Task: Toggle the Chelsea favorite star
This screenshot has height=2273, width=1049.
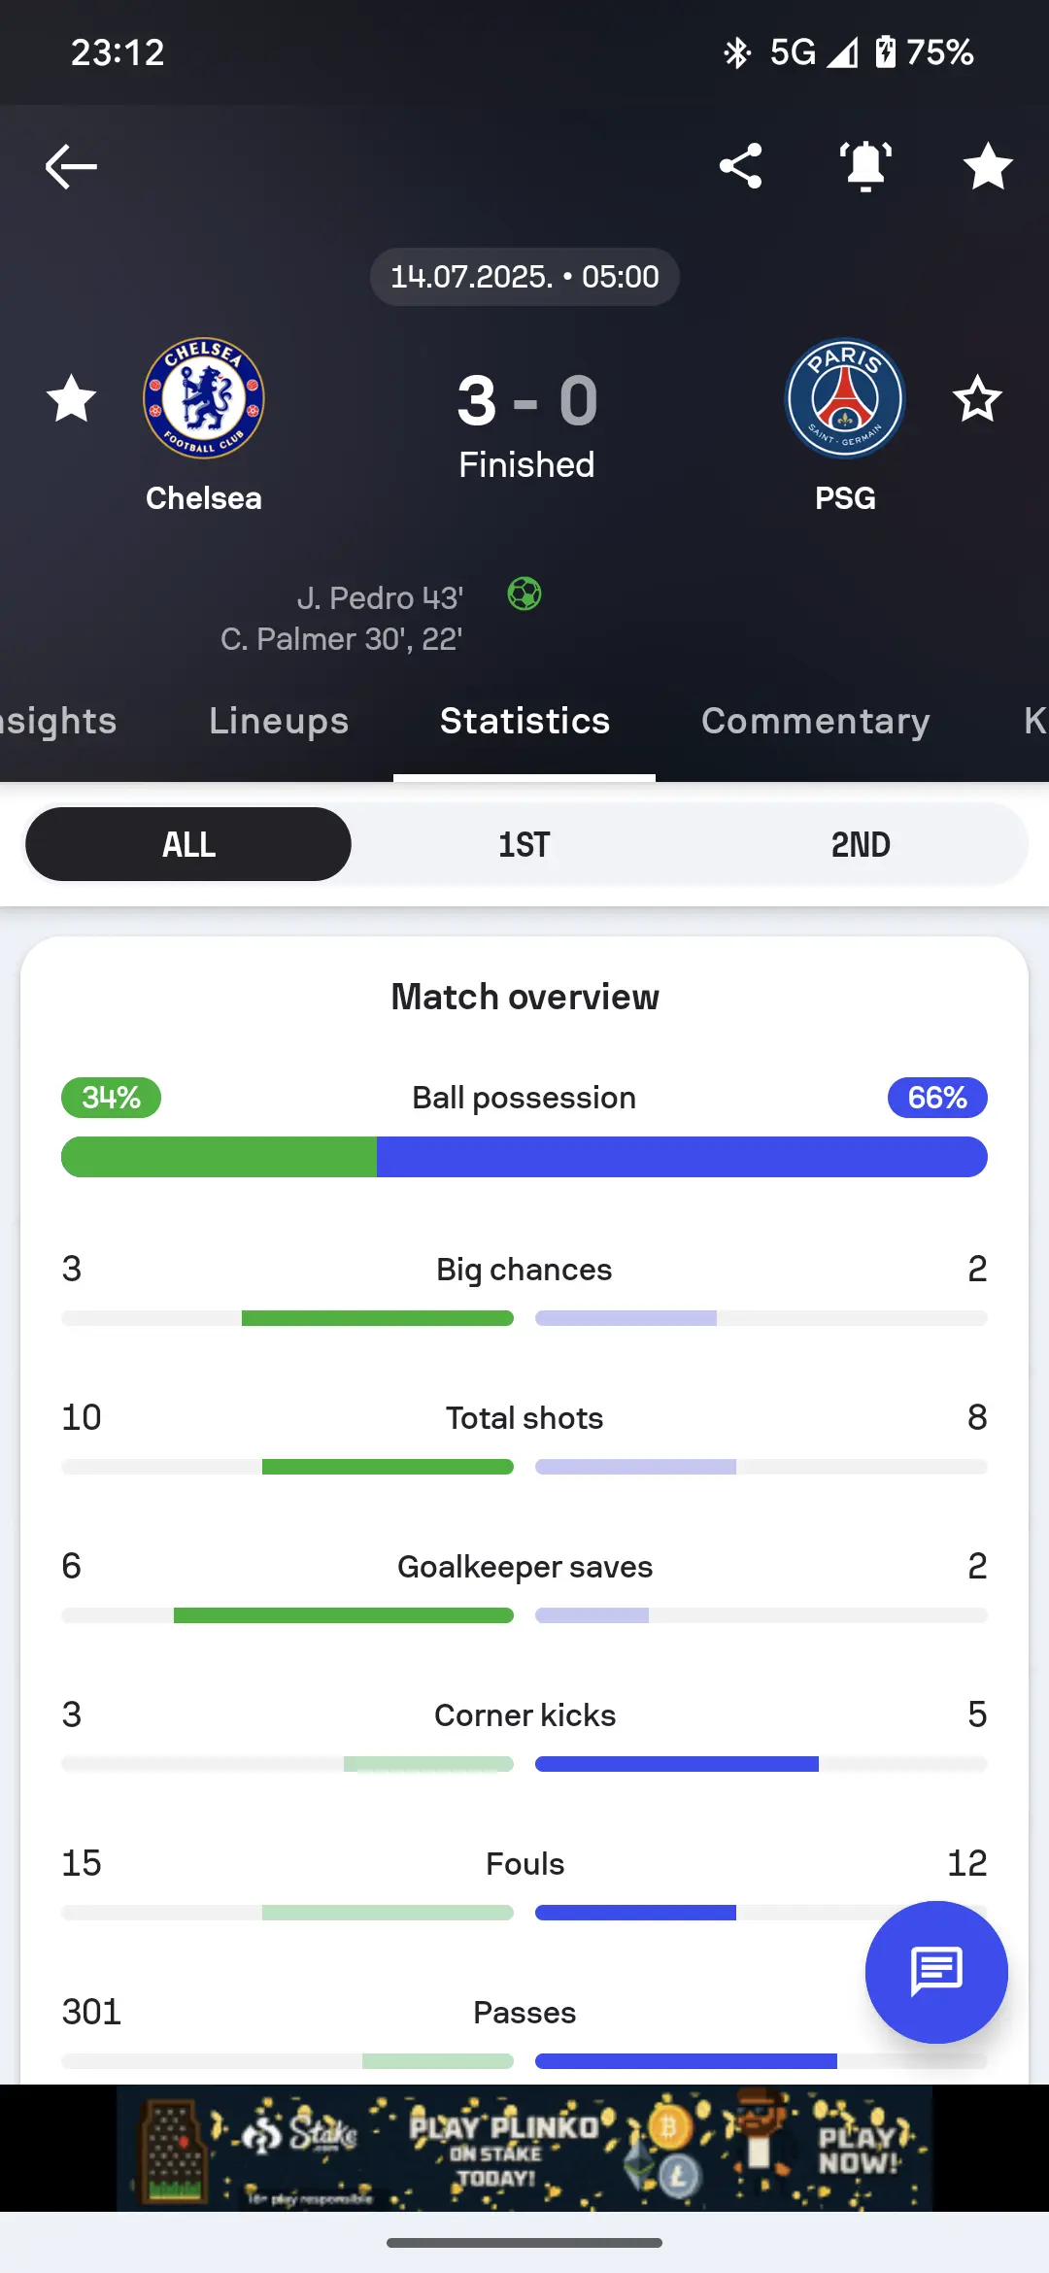Action: click(72, 398)
